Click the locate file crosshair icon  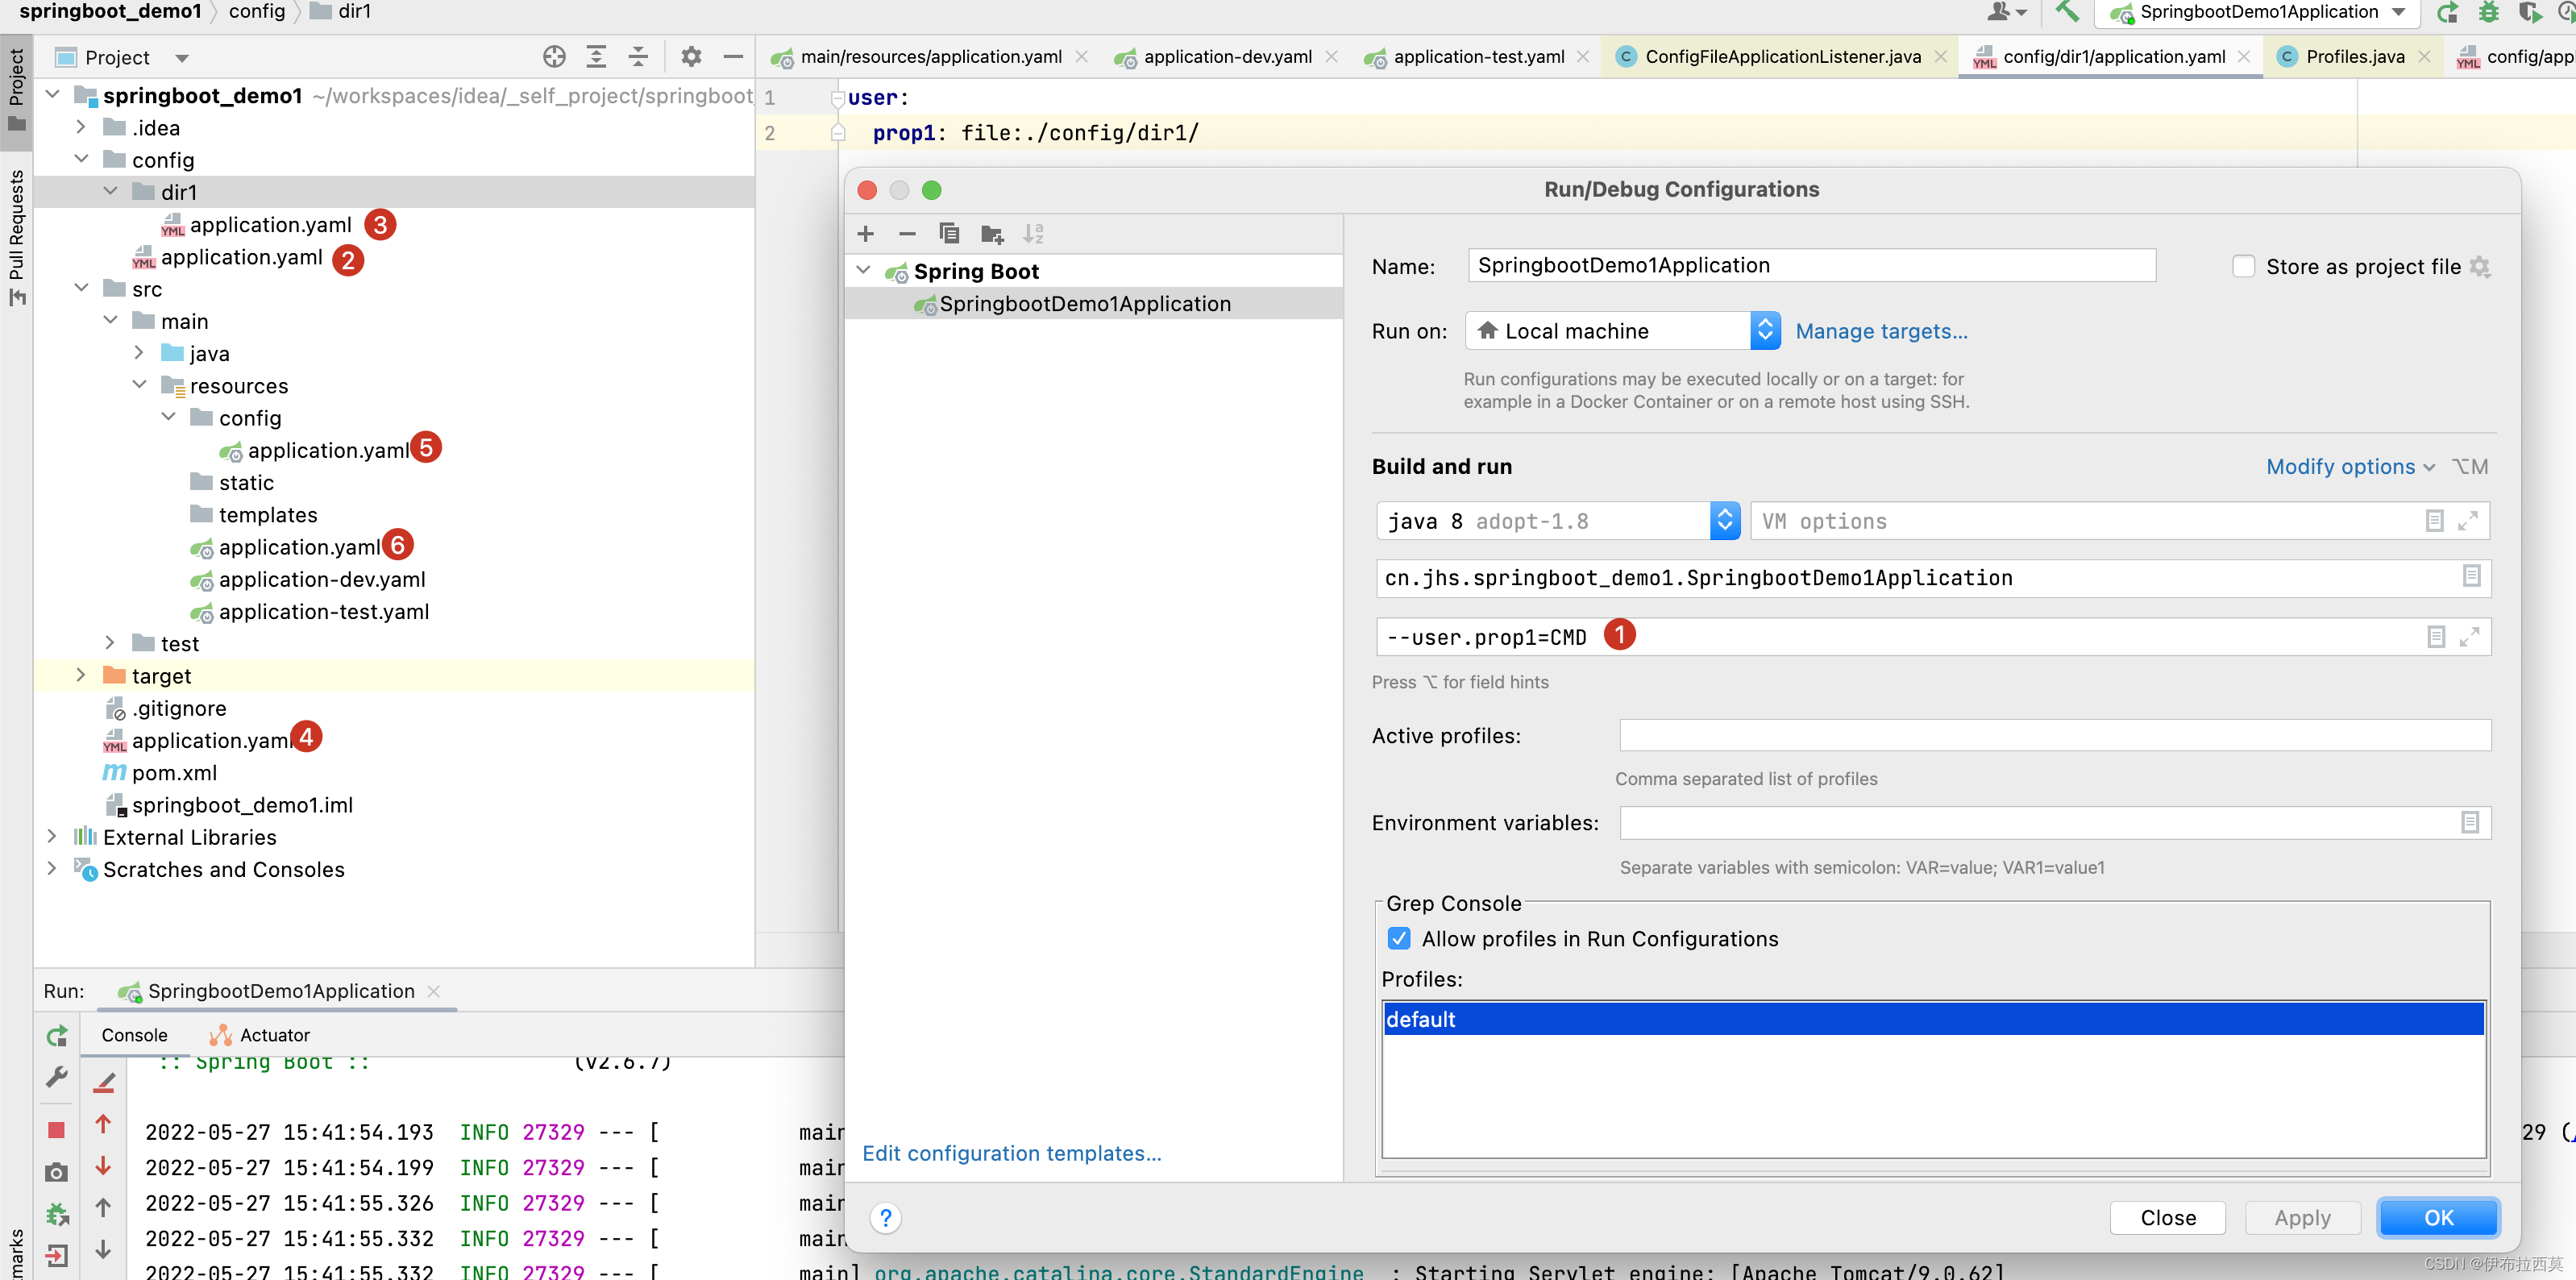554,57
